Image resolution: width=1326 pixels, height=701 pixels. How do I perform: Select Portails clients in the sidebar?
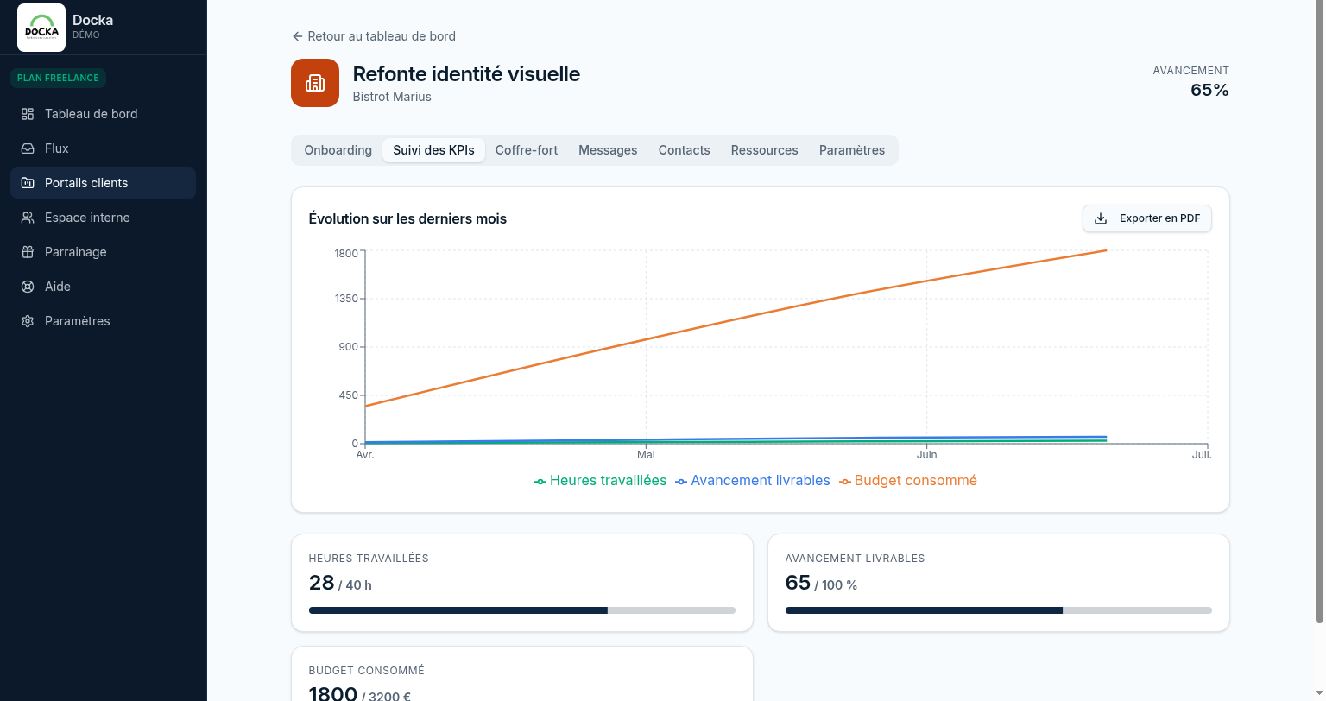tap(104, 183)
